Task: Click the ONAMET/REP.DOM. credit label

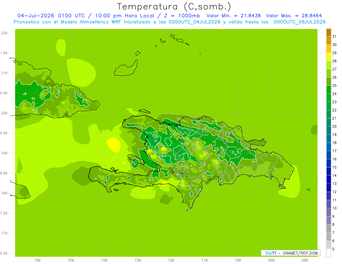Action: tap(300, 253)
